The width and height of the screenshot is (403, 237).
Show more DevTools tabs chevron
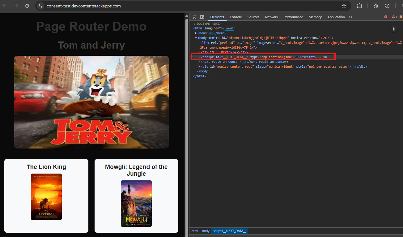coord(350,17)
